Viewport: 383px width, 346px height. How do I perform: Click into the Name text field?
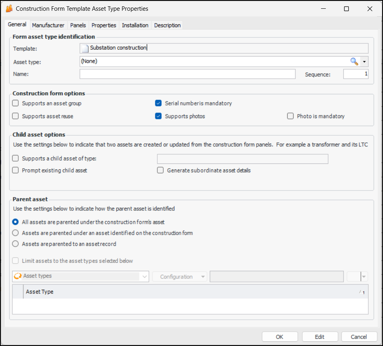pyautogui.click(x=187, y=74)
